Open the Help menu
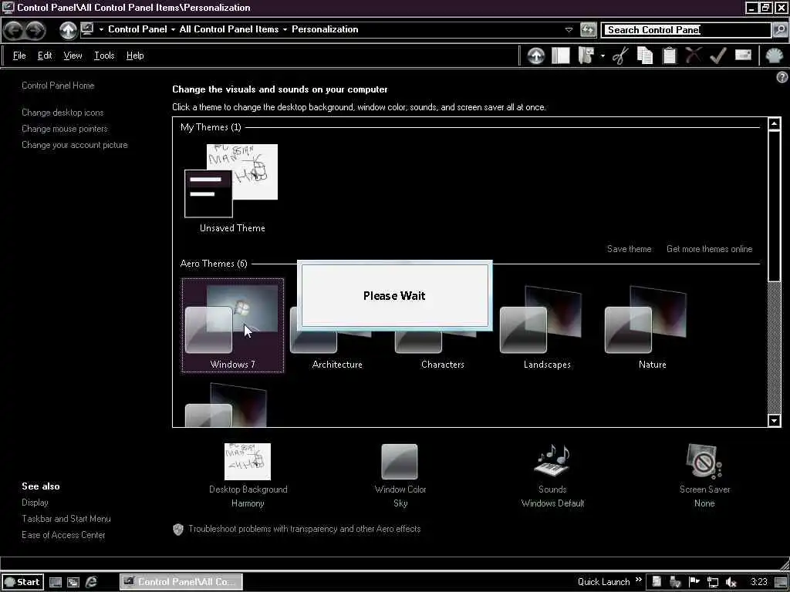 pos(135,55)
